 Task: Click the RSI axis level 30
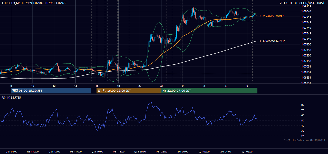coord(303,131)
